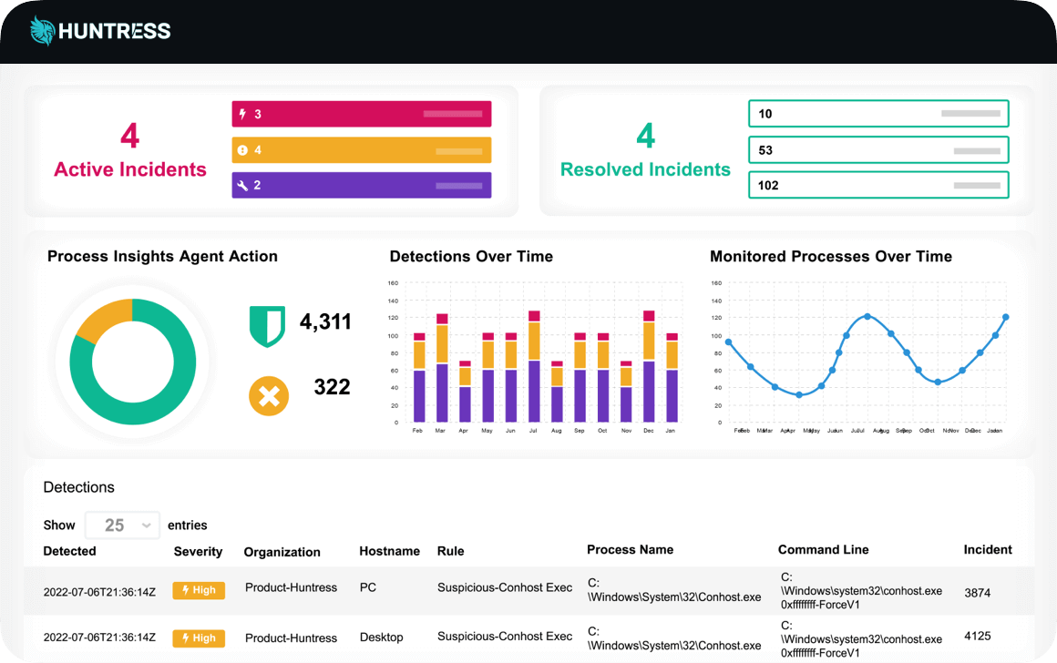Sort table by Detected column header

click(69, 551)
